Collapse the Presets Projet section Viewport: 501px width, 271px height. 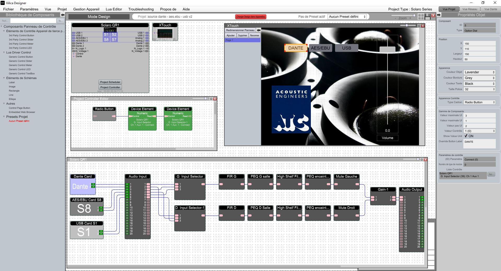tap(4, 117)
